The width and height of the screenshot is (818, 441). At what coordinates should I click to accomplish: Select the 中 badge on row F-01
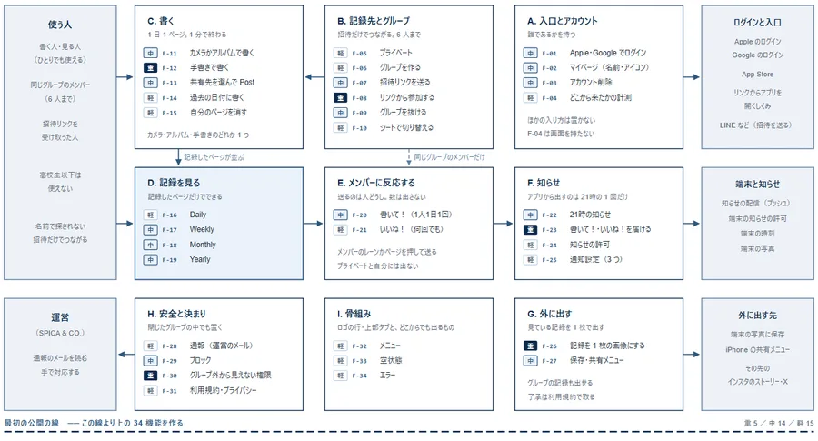pyautogui.click(x=530, y=54)
